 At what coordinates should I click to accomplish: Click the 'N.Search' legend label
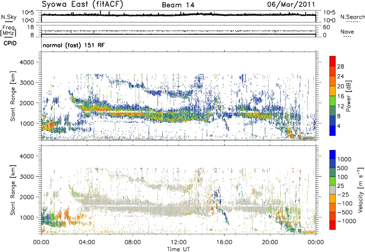click(x=352, y=17)
